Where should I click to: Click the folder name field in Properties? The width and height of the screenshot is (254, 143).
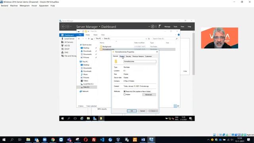pos(140,62)
